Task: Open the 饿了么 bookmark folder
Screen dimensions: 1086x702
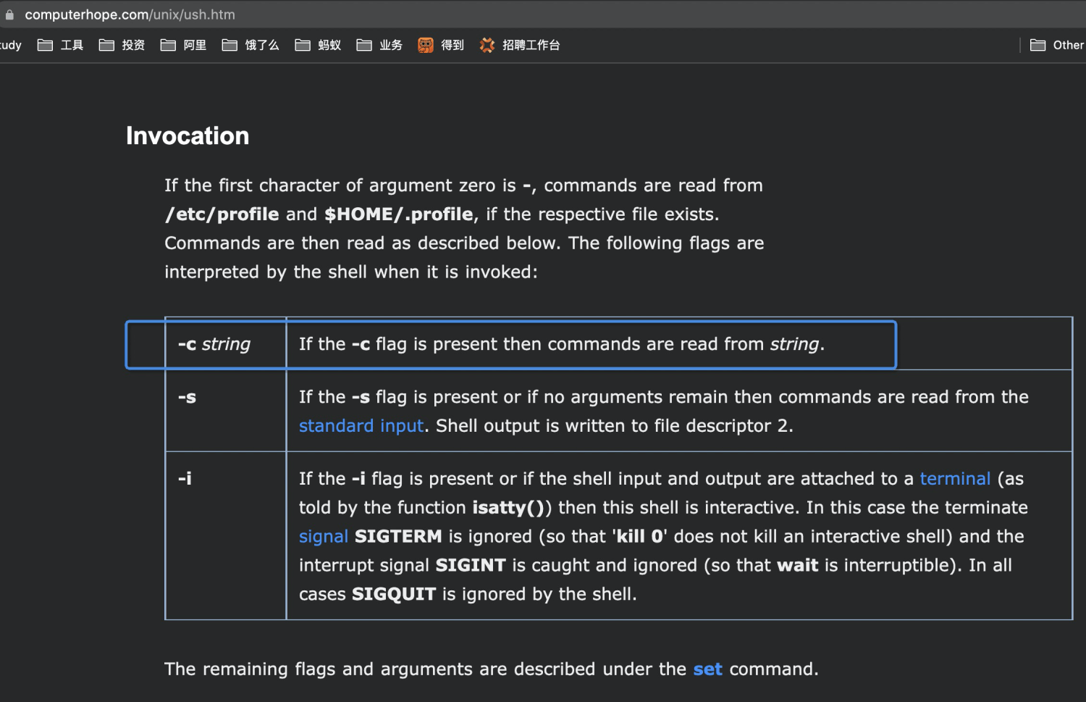Action: [x=251, y=45]
